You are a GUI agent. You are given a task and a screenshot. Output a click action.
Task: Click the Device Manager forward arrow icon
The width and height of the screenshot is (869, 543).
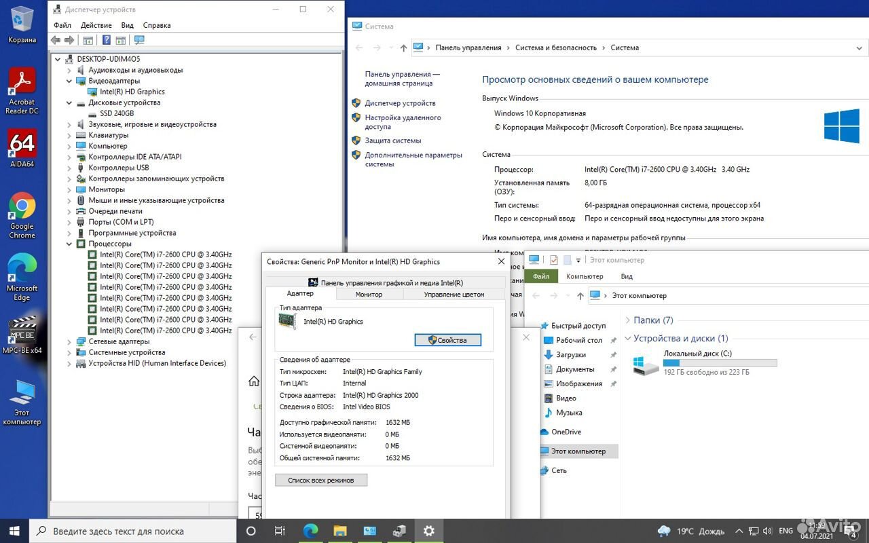(68, 40)
